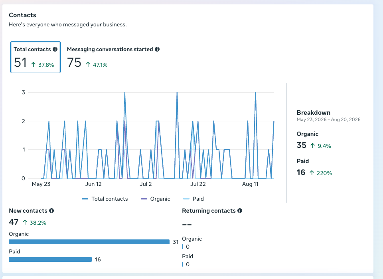The image size is (383, 279).
Task: Click Breakdown Paid value 16
Action: click(301, 173)
